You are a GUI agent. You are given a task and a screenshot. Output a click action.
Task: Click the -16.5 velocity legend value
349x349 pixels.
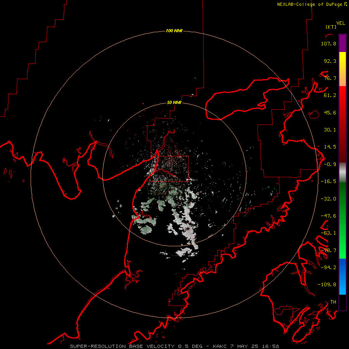(328, 181)
